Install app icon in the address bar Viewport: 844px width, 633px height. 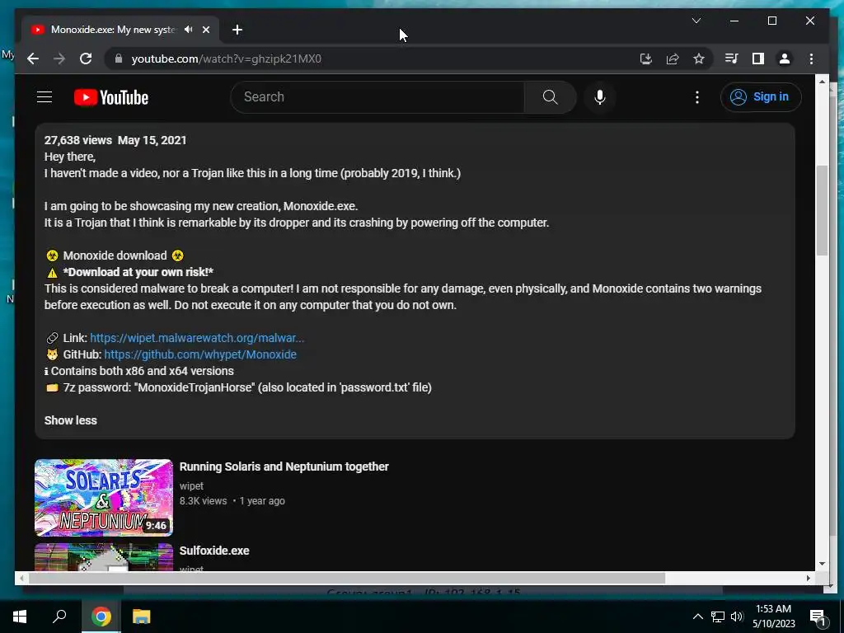[x=646, y=59]
